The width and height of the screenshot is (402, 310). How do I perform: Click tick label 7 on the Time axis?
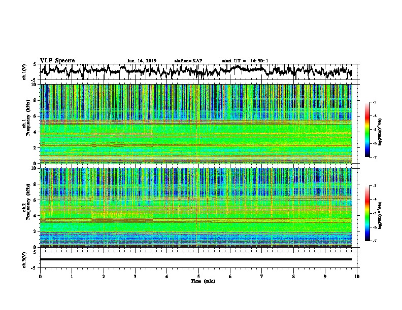[x=262, y=277]
